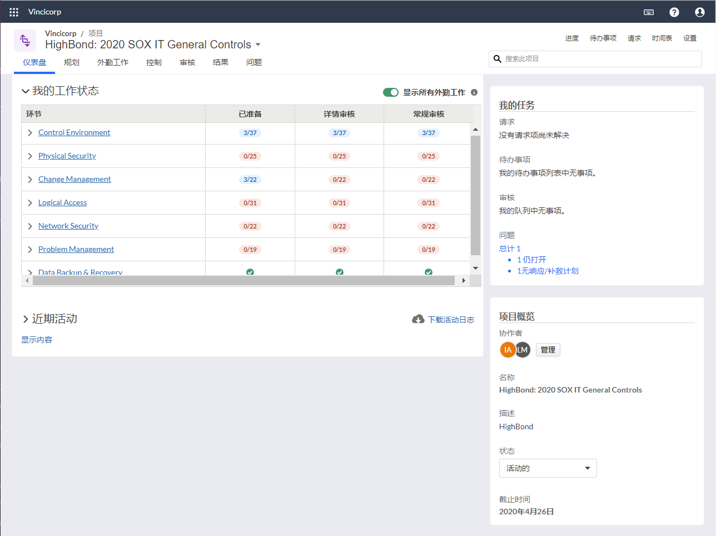The width and height of the screenshot is (716, 536).
Task: Toggle 显示所有外勤工作 switch
Action: coord(391,92)
